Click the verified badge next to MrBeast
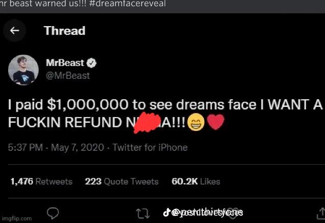This screenshot has width=325, height=223. click(92, 63)
